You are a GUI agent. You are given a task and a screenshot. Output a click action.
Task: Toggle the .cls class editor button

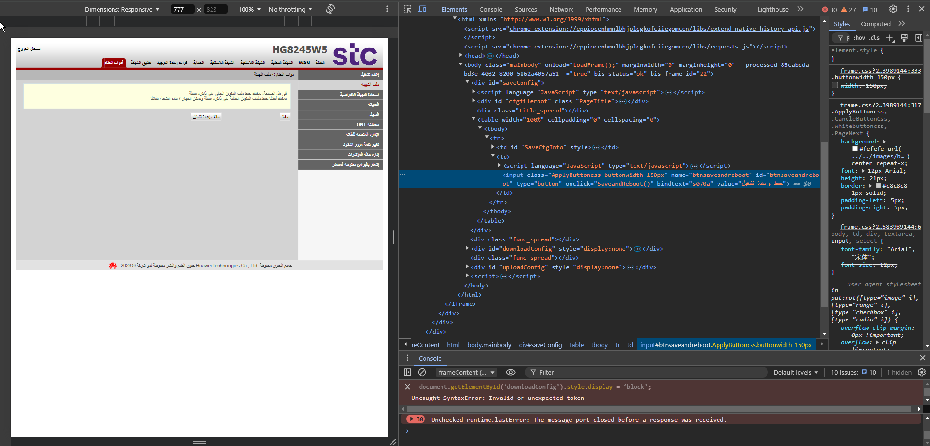[874, 38]
